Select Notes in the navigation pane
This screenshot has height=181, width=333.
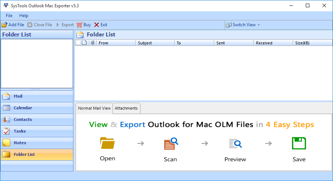click(37, 143)
